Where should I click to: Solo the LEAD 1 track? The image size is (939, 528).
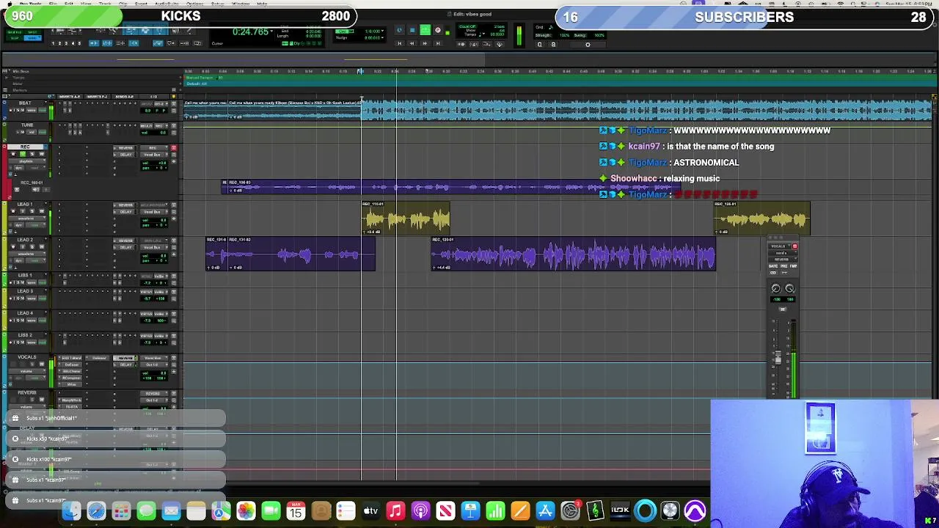pos(32,211)
